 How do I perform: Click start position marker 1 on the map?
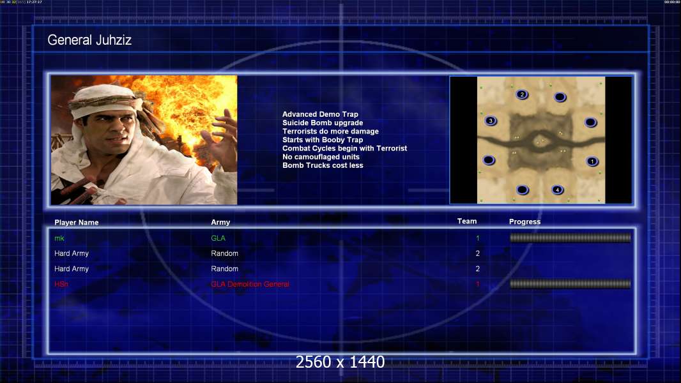[x=592, y=161]
